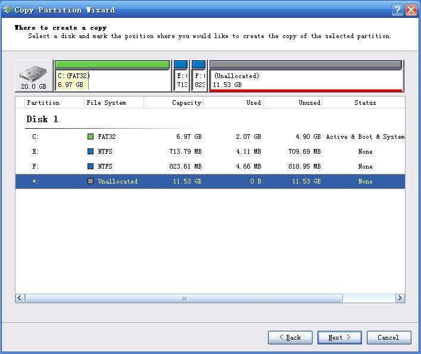Click the horizontal scrollbar left arrow
The height and width of the screenshot is (354, 421).
coord(20,298)
